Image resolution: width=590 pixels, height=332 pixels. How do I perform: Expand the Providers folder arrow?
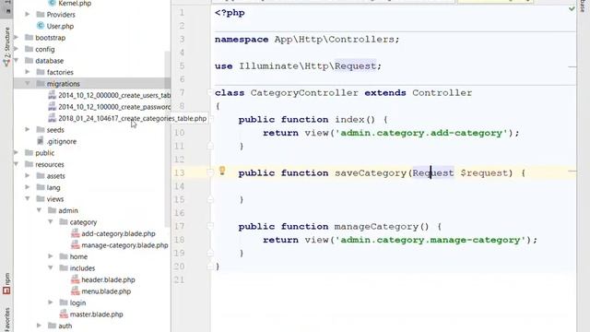pyautogui.click(x=28, y=15)
